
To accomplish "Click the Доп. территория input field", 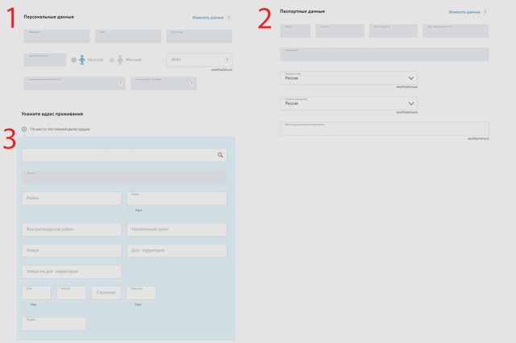I will pyautogui.click(x=177, y=250).
